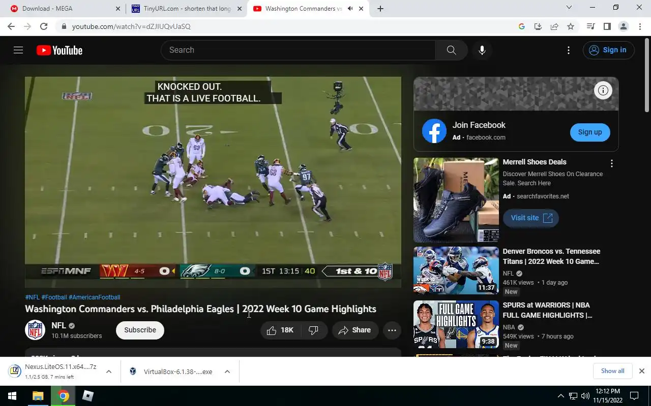Screen dimensions: 651x406
Task: Click the Facebook logo in ad
Action: tap(434, 131)
